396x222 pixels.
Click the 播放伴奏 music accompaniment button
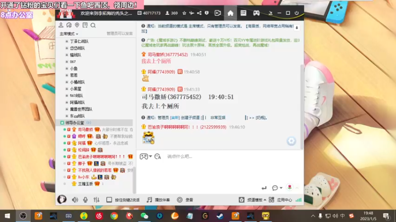(158, 200)
